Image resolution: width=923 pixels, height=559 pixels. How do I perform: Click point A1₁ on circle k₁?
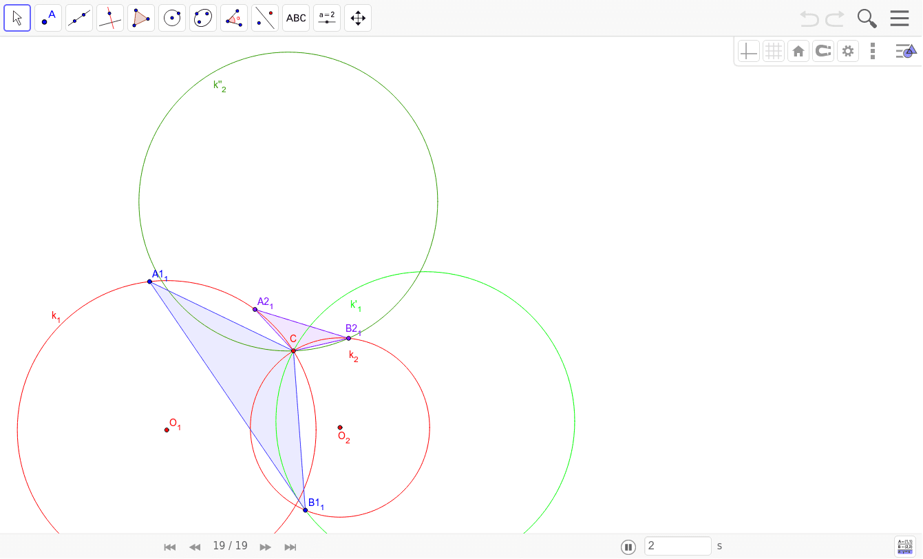pos(149,282)
